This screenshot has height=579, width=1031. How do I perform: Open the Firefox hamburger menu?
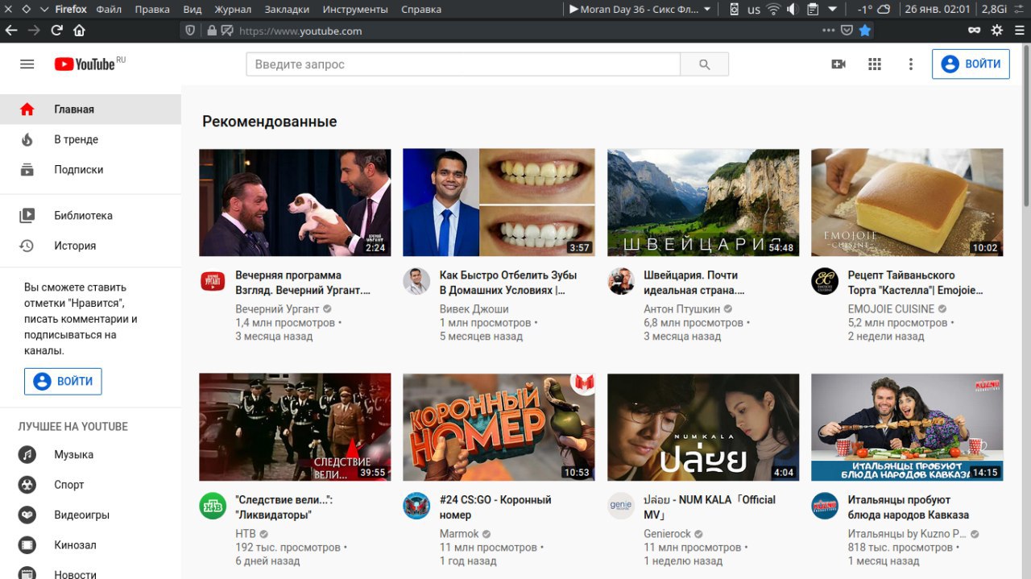click(1019, 31)
